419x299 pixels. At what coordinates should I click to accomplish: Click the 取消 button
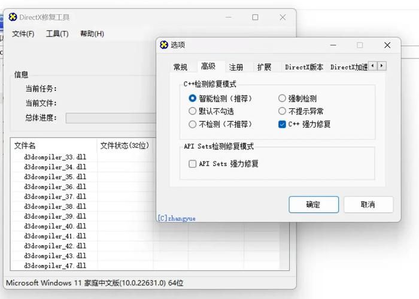click(368, 205)
